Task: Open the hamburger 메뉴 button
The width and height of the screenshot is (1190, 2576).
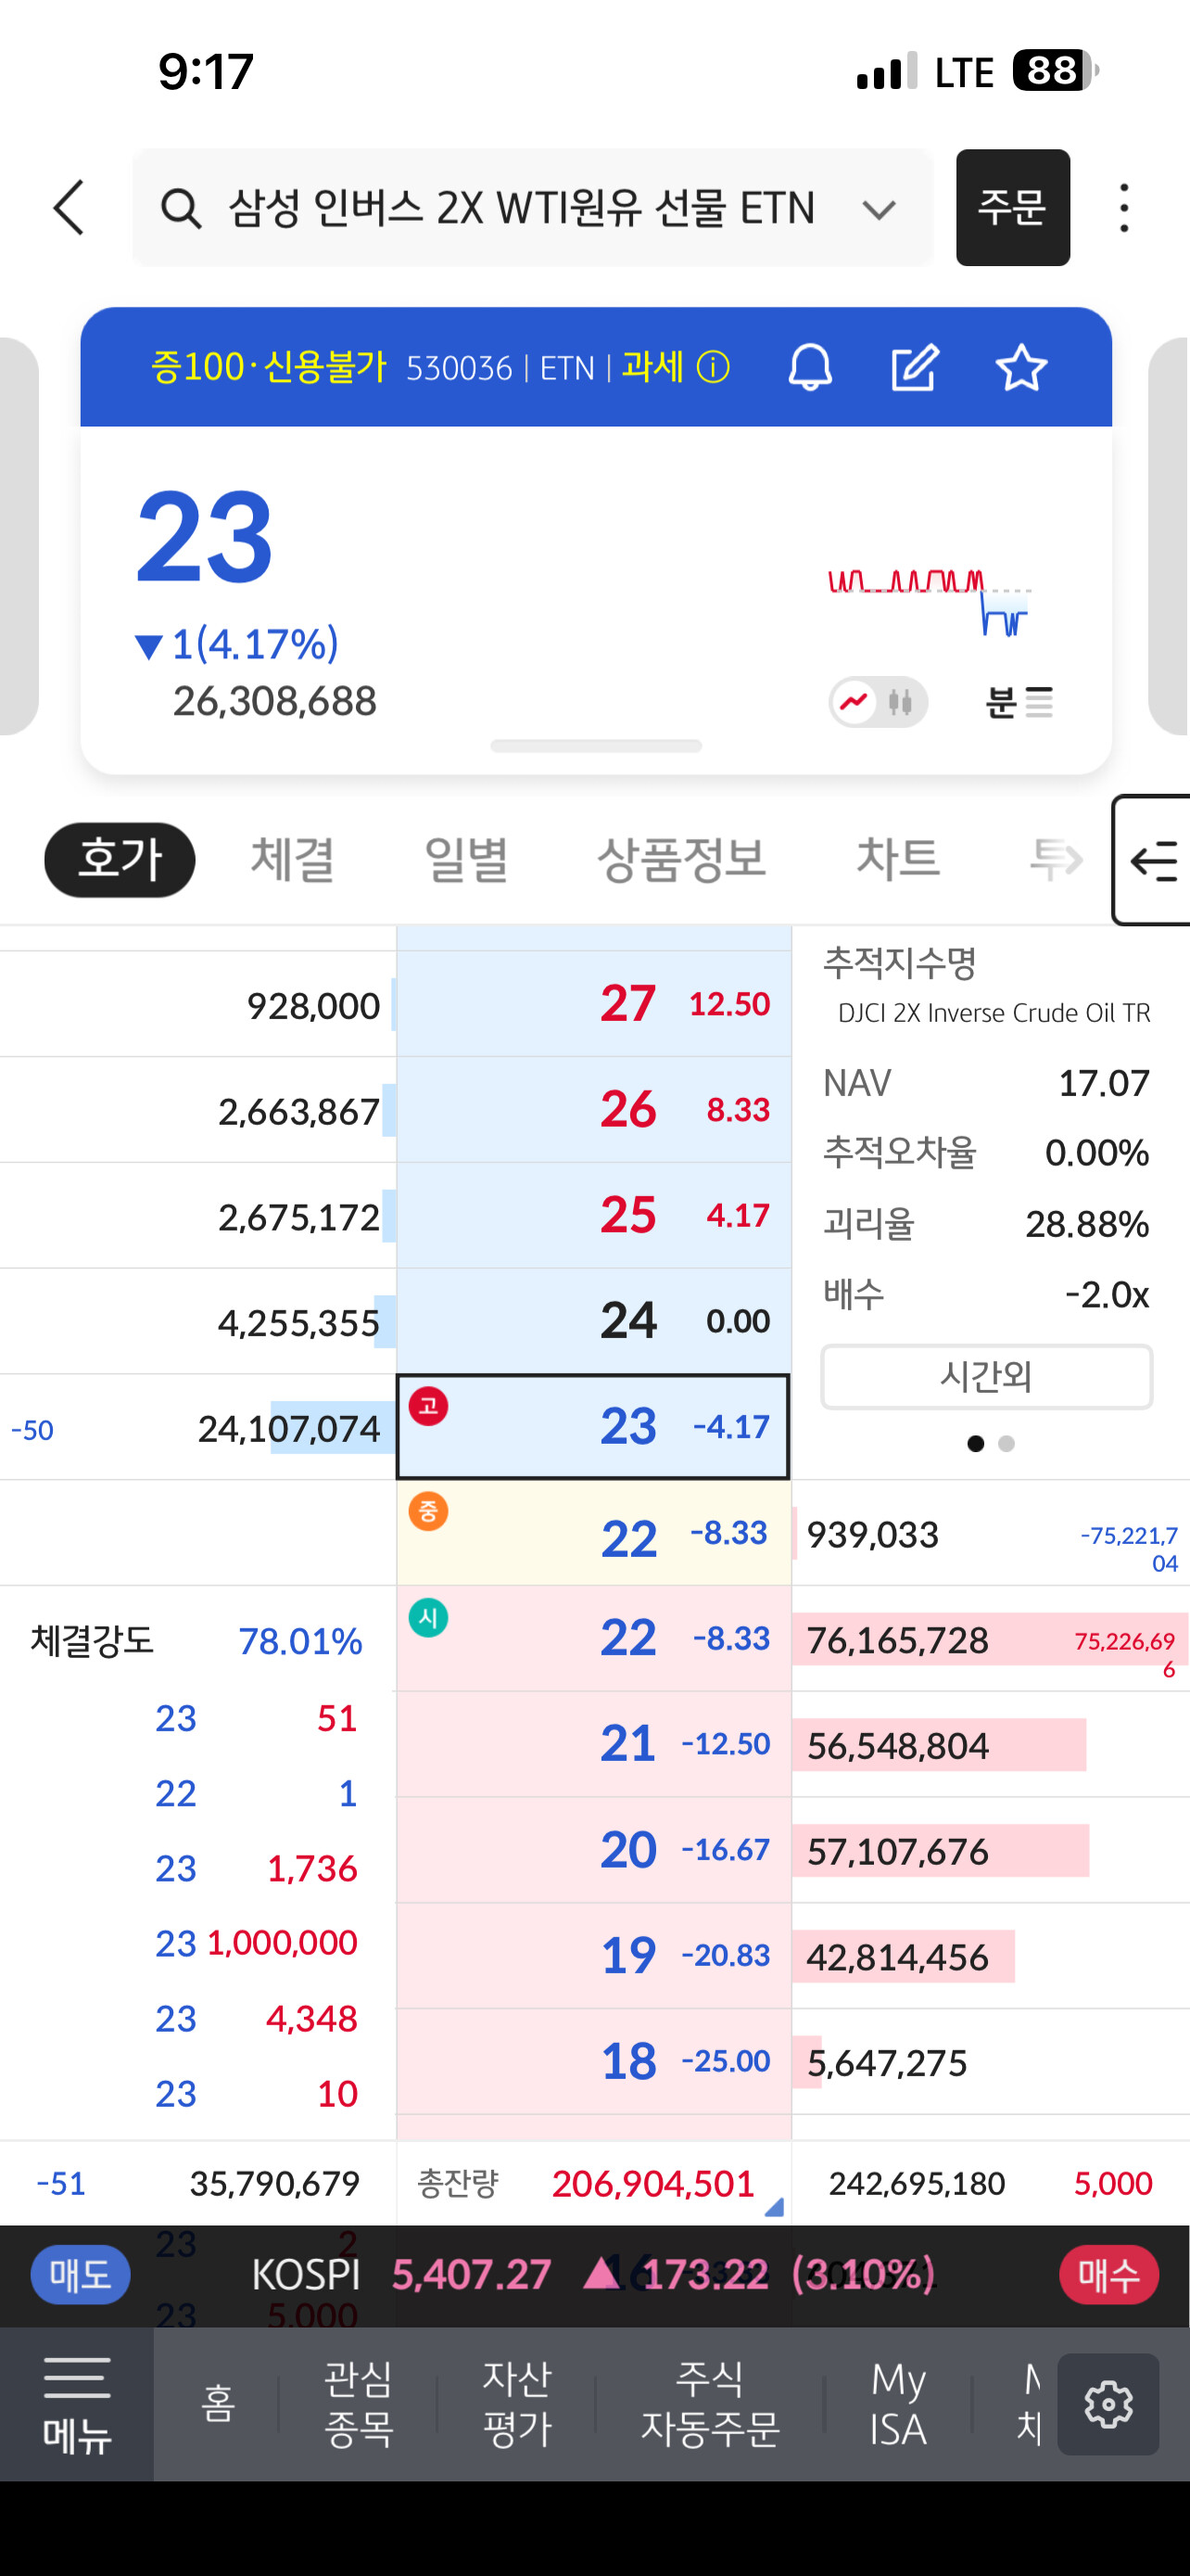Action: [77, 2404]
